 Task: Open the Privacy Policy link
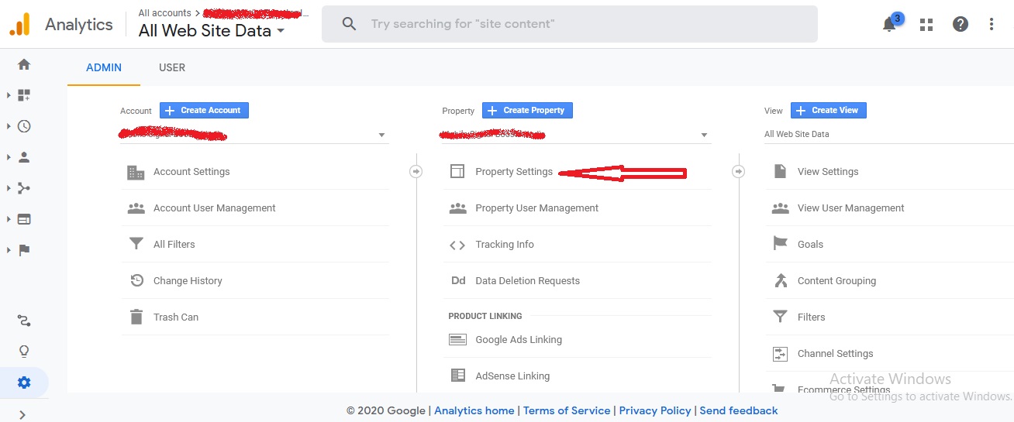(x=655, y=410)
